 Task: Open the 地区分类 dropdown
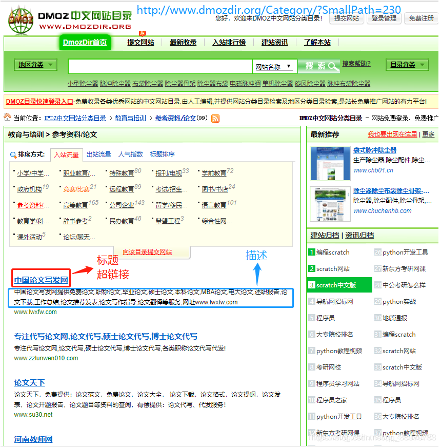(x=35, y=65)
